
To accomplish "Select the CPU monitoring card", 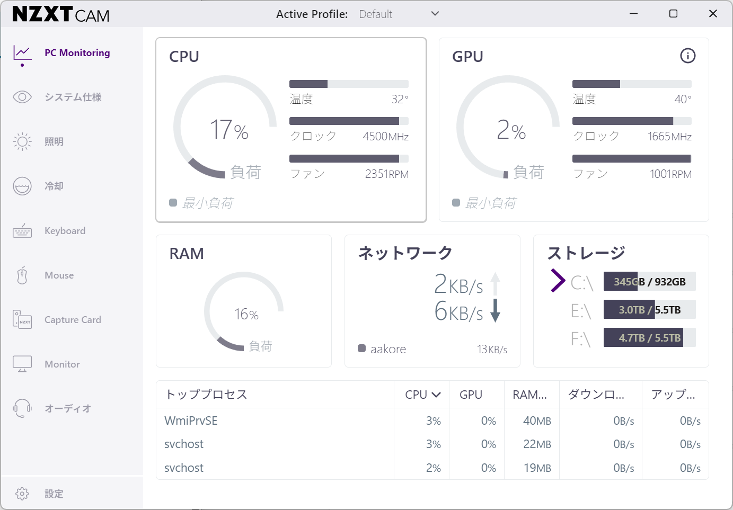I will tap(291, 130).
